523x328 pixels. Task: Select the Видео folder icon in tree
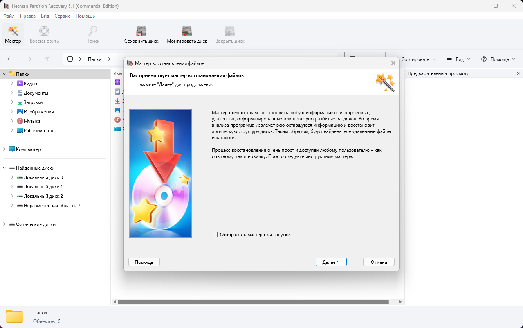point(20,83)
